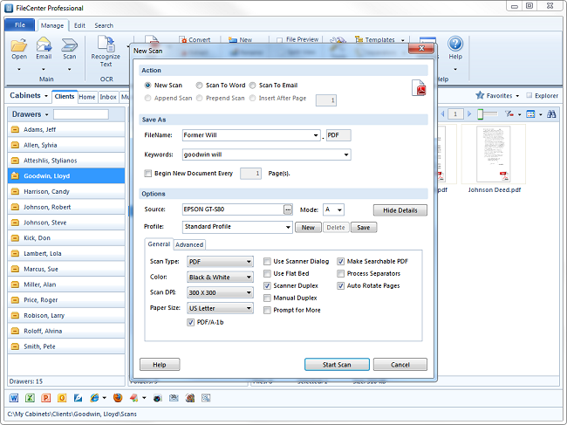Launch Outlook from the bottom toolbar
Viewport: 567px width, 425px height.
tap(62, 398)
